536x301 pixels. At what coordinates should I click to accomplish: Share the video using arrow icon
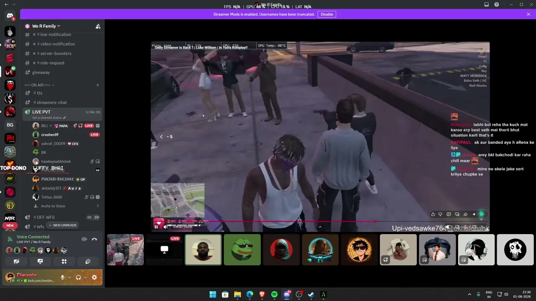pyautogui.click(x=465, y=214)
